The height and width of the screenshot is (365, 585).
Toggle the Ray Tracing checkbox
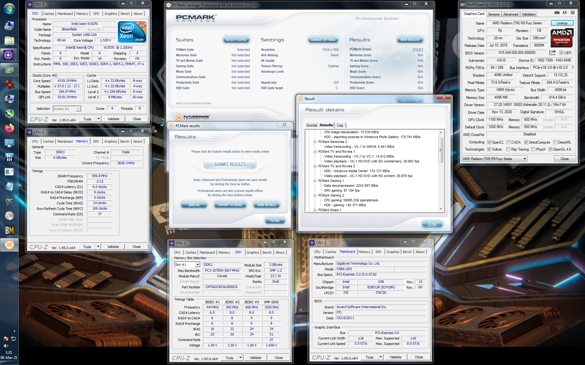(x=508, y=149)
